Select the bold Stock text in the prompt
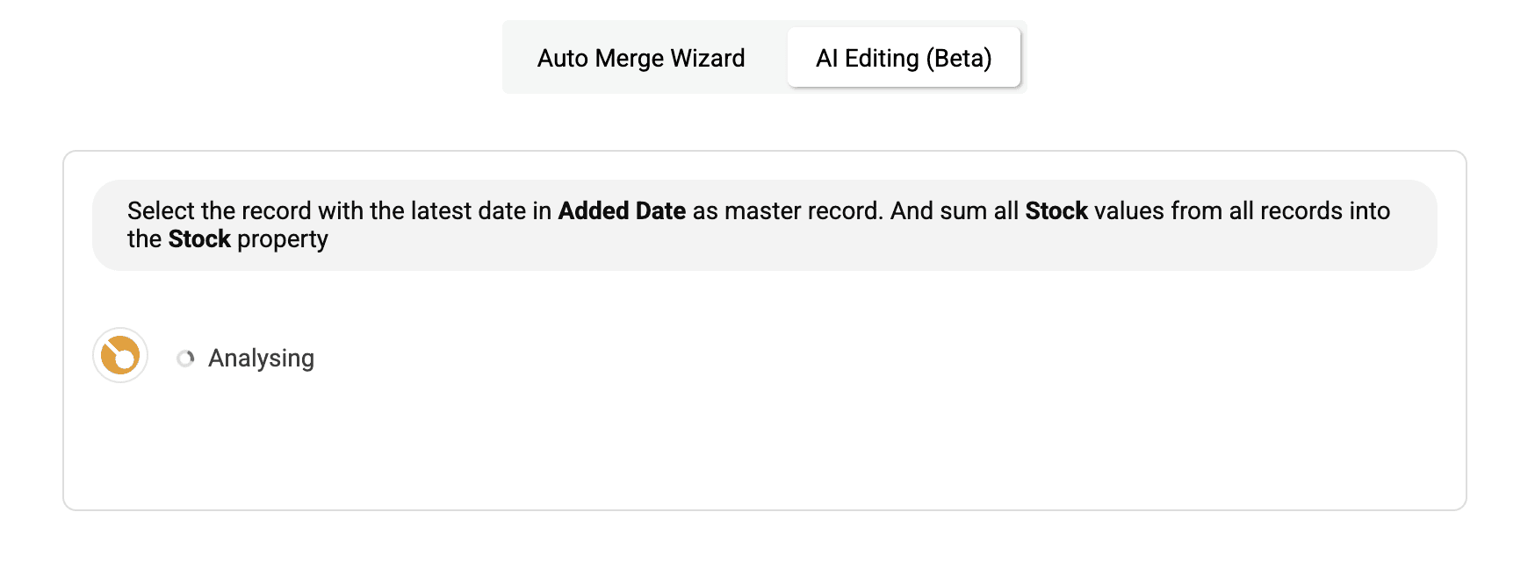1535x569 pixels. [x=1056, y=210]
